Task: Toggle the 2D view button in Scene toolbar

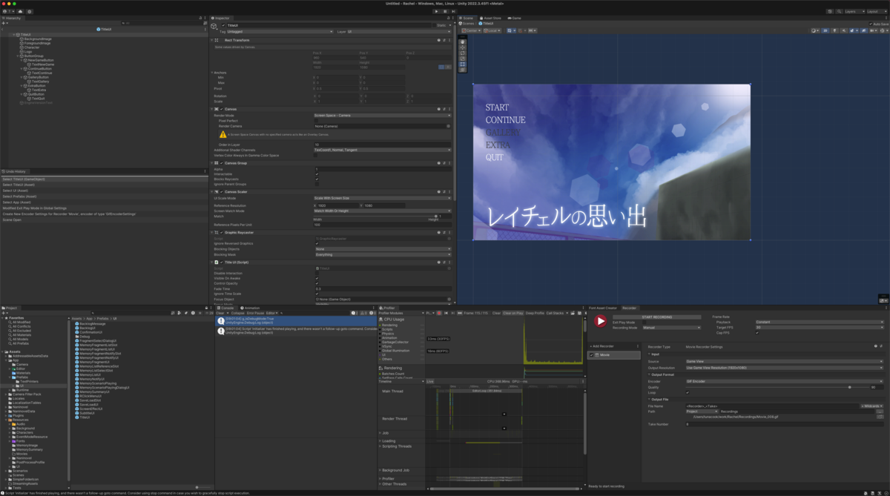Action: (825, 30)
